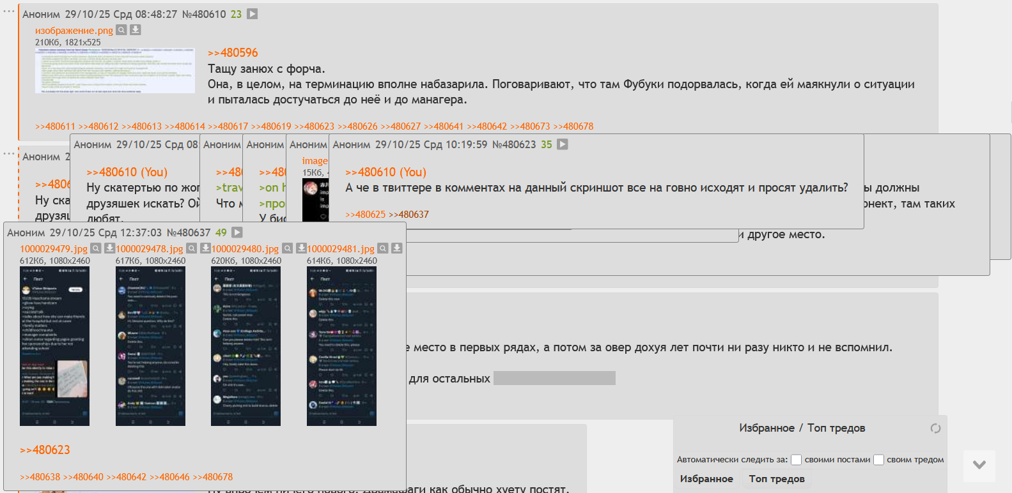Open the 1000029481.jpg file link
Image resolution: width=1012 pixels, height=493 pixels.
click(341, 249)
